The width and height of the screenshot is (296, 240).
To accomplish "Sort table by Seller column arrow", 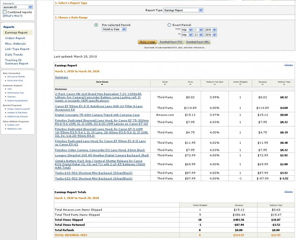I will click(165, 84).
